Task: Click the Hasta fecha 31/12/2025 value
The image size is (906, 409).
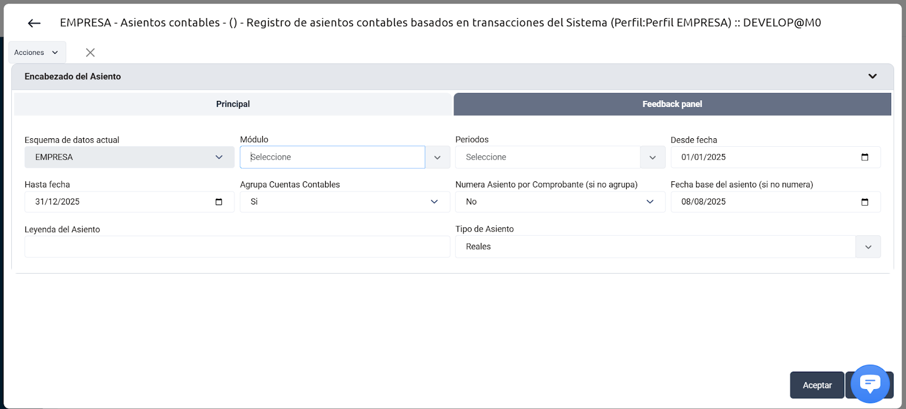Action: (x=57, y=202)
